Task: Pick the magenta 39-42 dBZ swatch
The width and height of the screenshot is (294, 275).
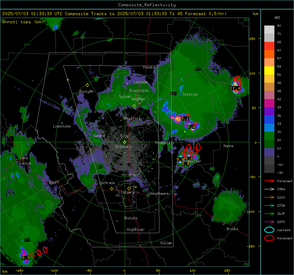Action: (x=269, y=103)
